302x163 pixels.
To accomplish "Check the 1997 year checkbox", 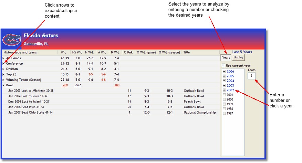I will (224, 113).
